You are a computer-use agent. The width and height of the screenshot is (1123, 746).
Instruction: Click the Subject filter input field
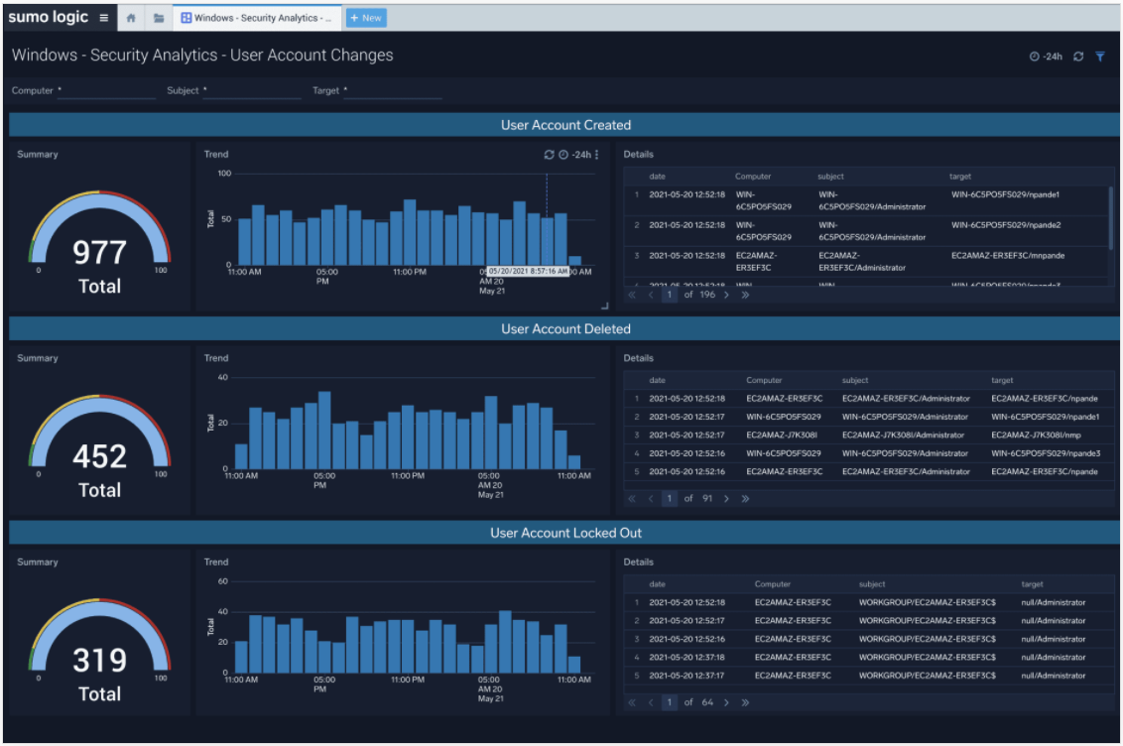click(x=253, y=91)
